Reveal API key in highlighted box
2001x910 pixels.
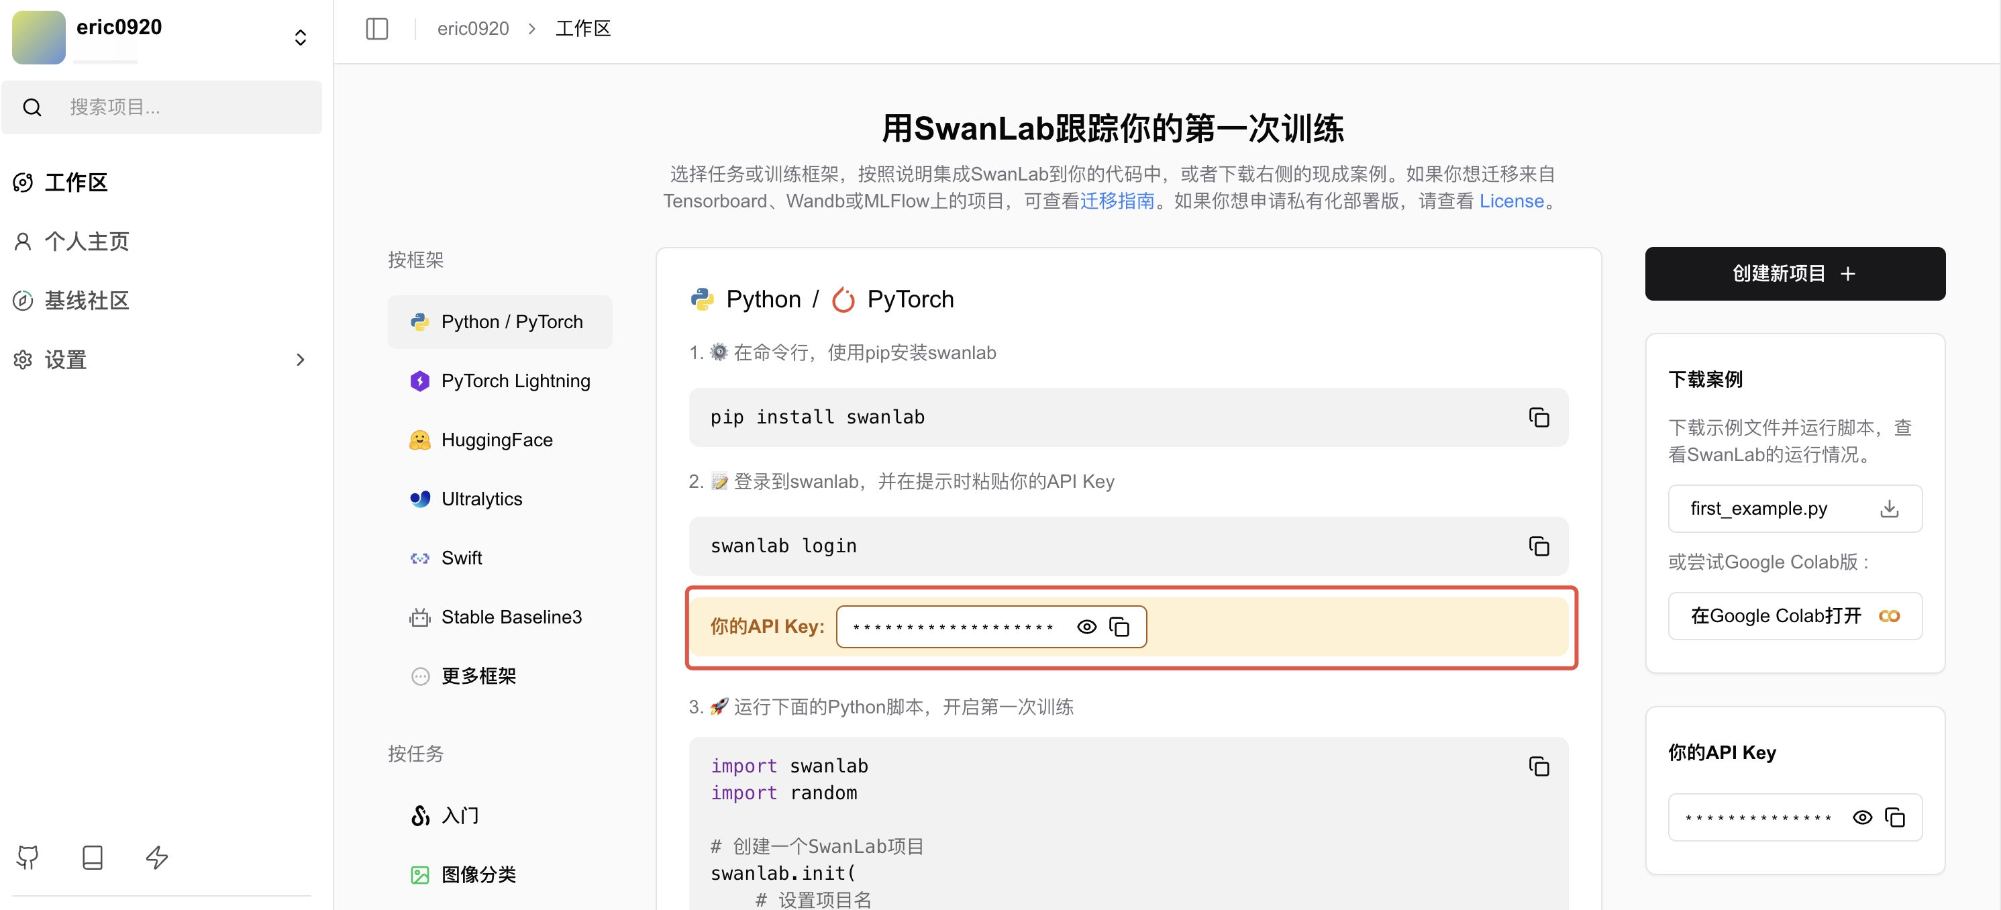tap(1086, 626)
